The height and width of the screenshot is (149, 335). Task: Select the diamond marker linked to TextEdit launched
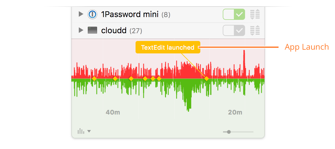pos(206,79)
